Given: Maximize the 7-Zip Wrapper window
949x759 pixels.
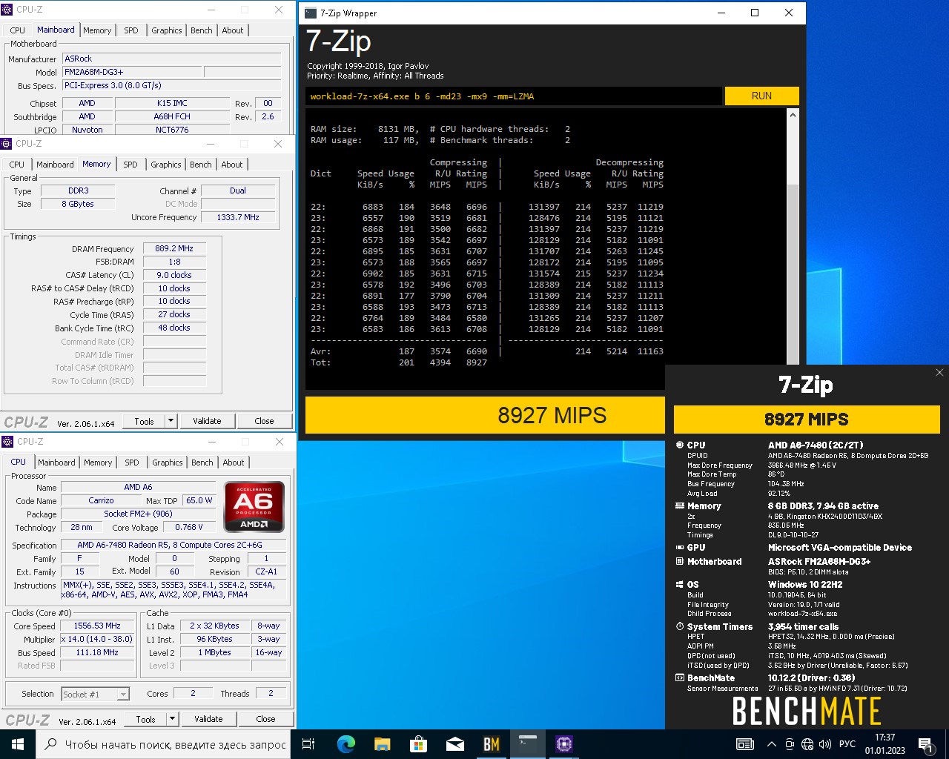Looking at the screenshot, I should coord(755,13).
